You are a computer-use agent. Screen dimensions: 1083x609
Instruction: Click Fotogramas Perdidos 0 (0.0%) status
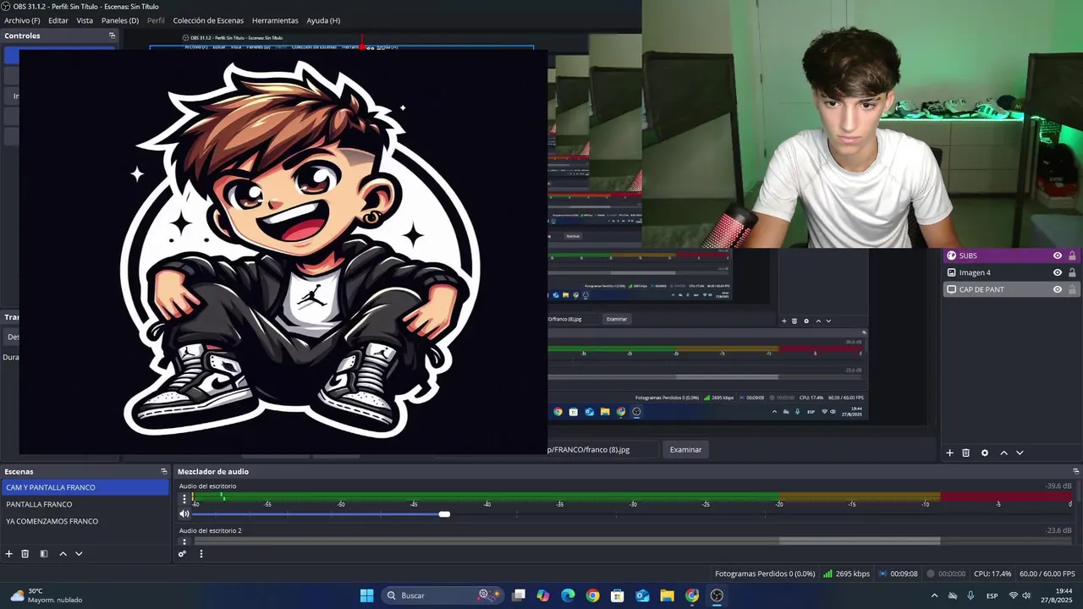click(x=765, y=573)
